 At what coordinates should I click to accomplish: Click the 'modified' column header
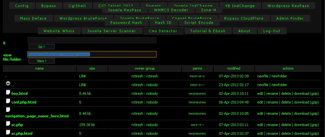234,68
